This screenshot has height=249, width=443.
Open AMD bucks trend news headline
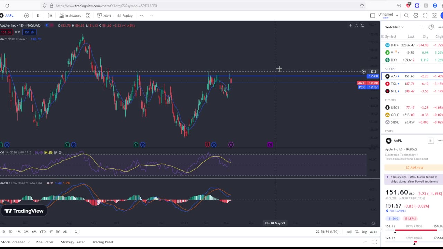coord(414,179)
